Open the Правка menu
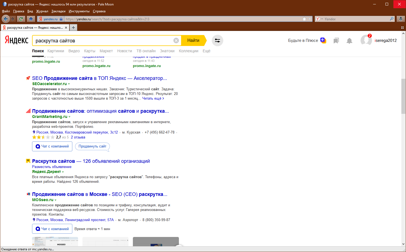Image resolution: width=406 pixels, height=252 pixels. (19, 11)
